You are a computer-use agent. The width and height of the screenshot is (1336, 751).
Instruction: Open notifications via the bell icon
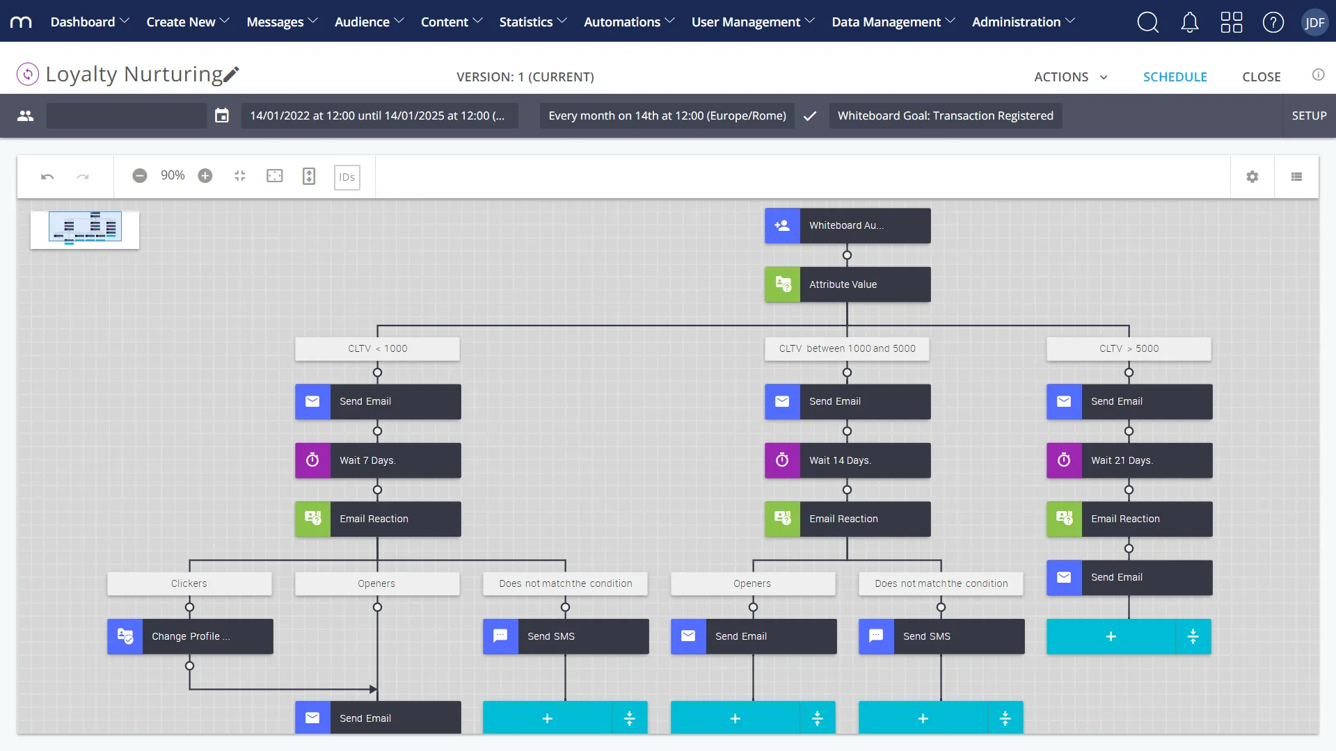click(x=1189, y=22)
